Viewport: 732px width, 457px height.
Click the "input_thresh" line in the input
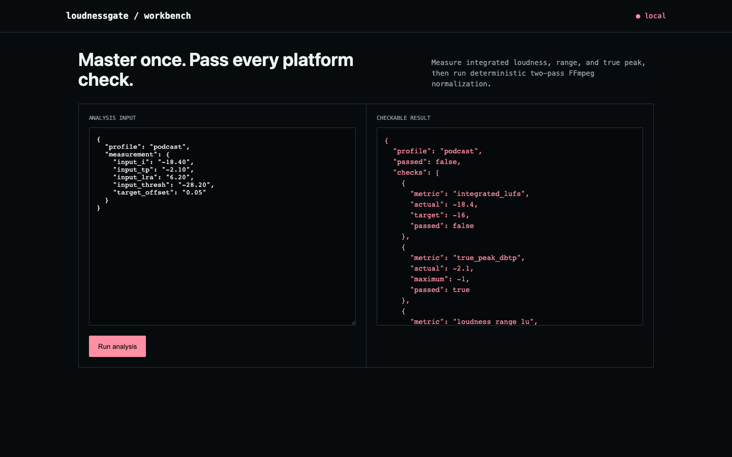tap(164, 185)
